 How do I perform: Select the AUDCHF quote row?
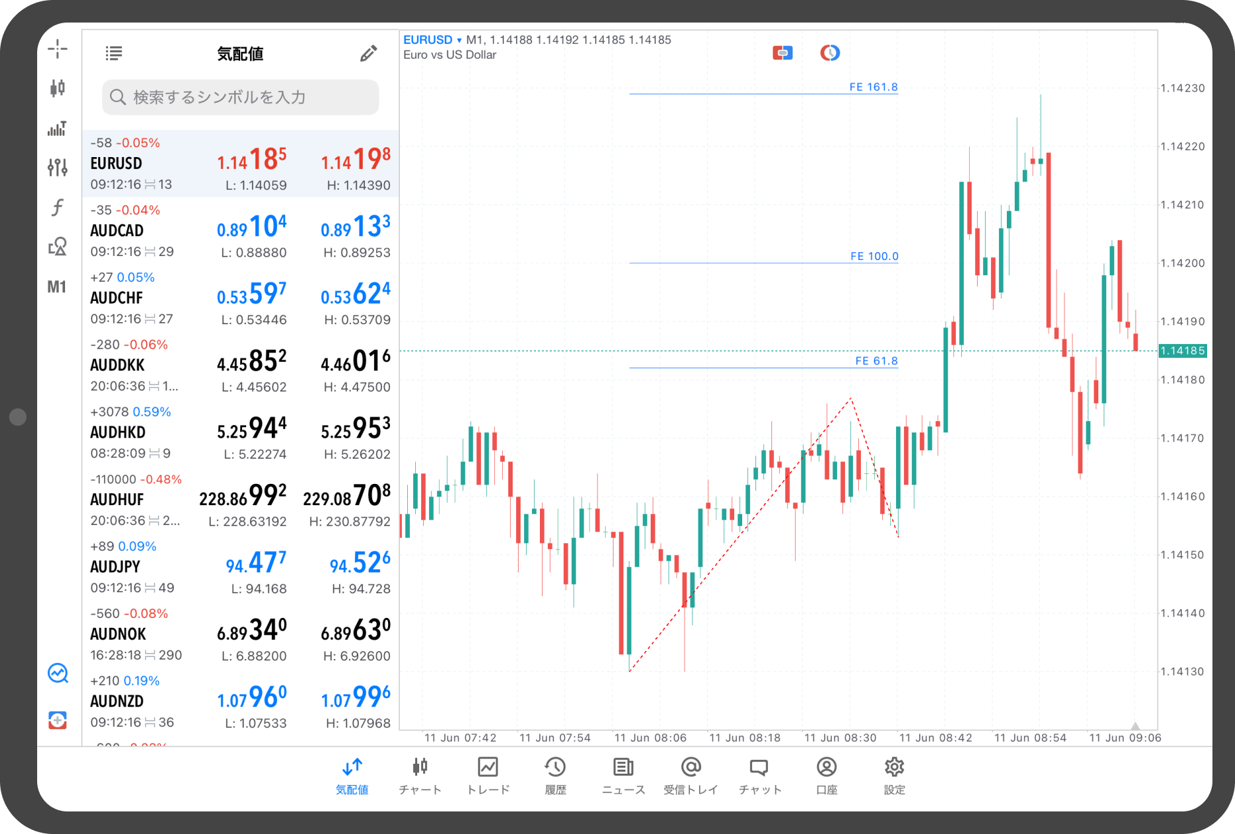[240, 298]
